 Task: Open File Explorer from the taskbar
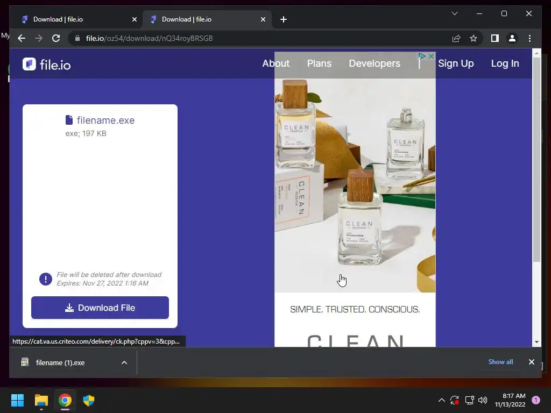41,400
